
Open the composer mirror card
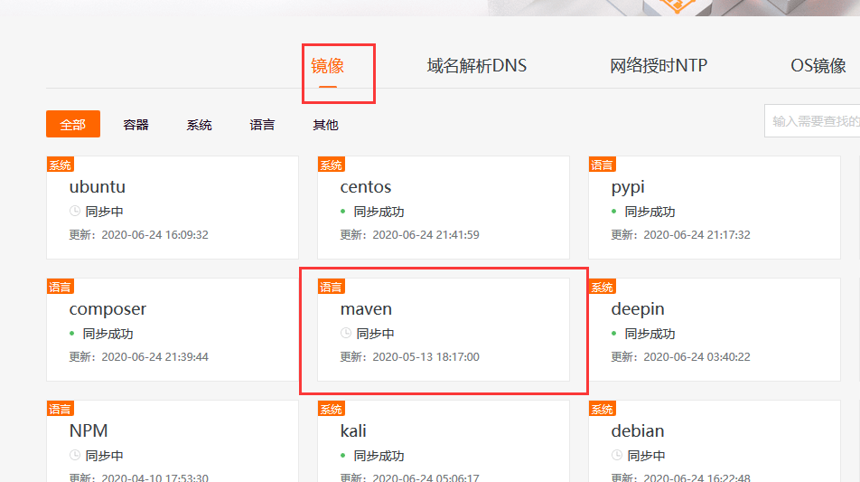coord(173,329)
